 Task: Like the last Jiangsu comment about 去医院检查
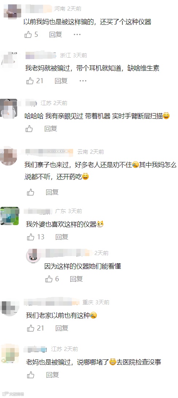click(31, 375)
